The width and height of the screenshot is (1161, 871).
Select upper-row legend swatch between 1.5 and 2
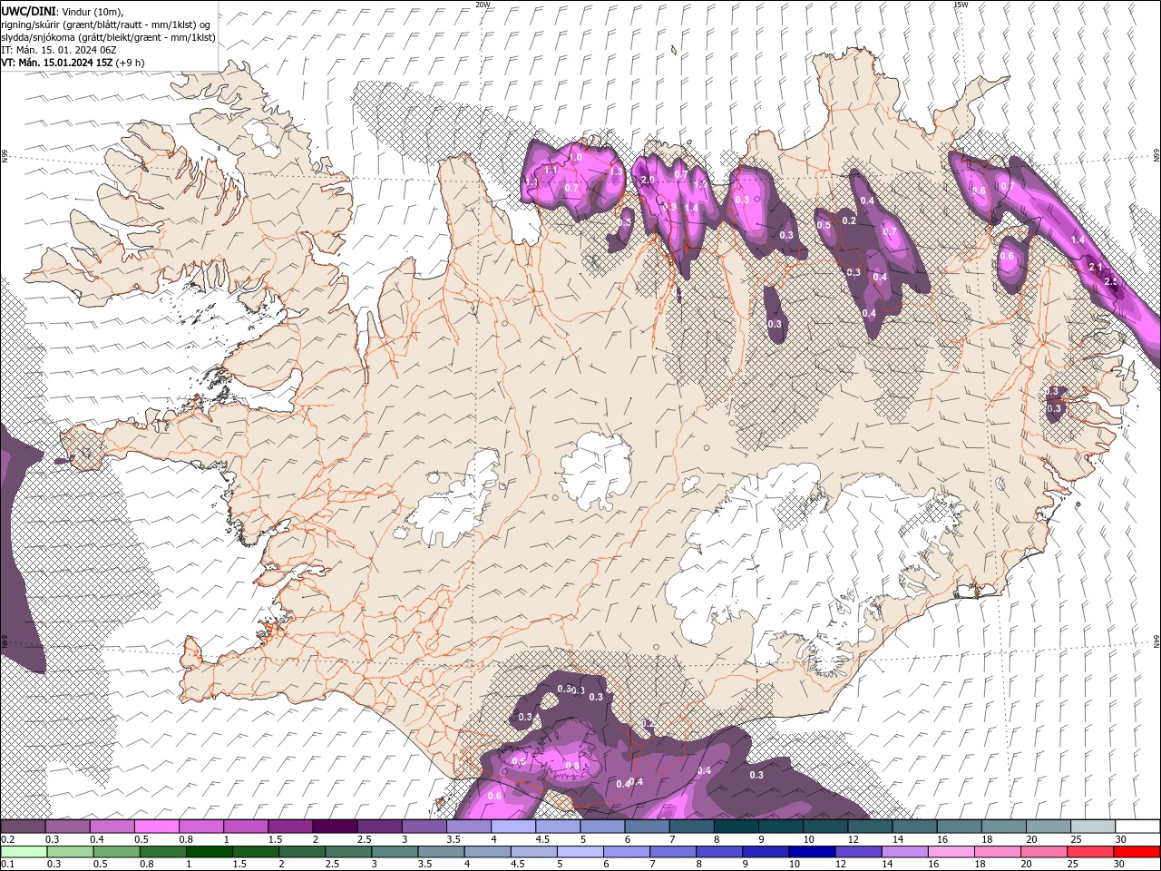[x=289, y=827]
